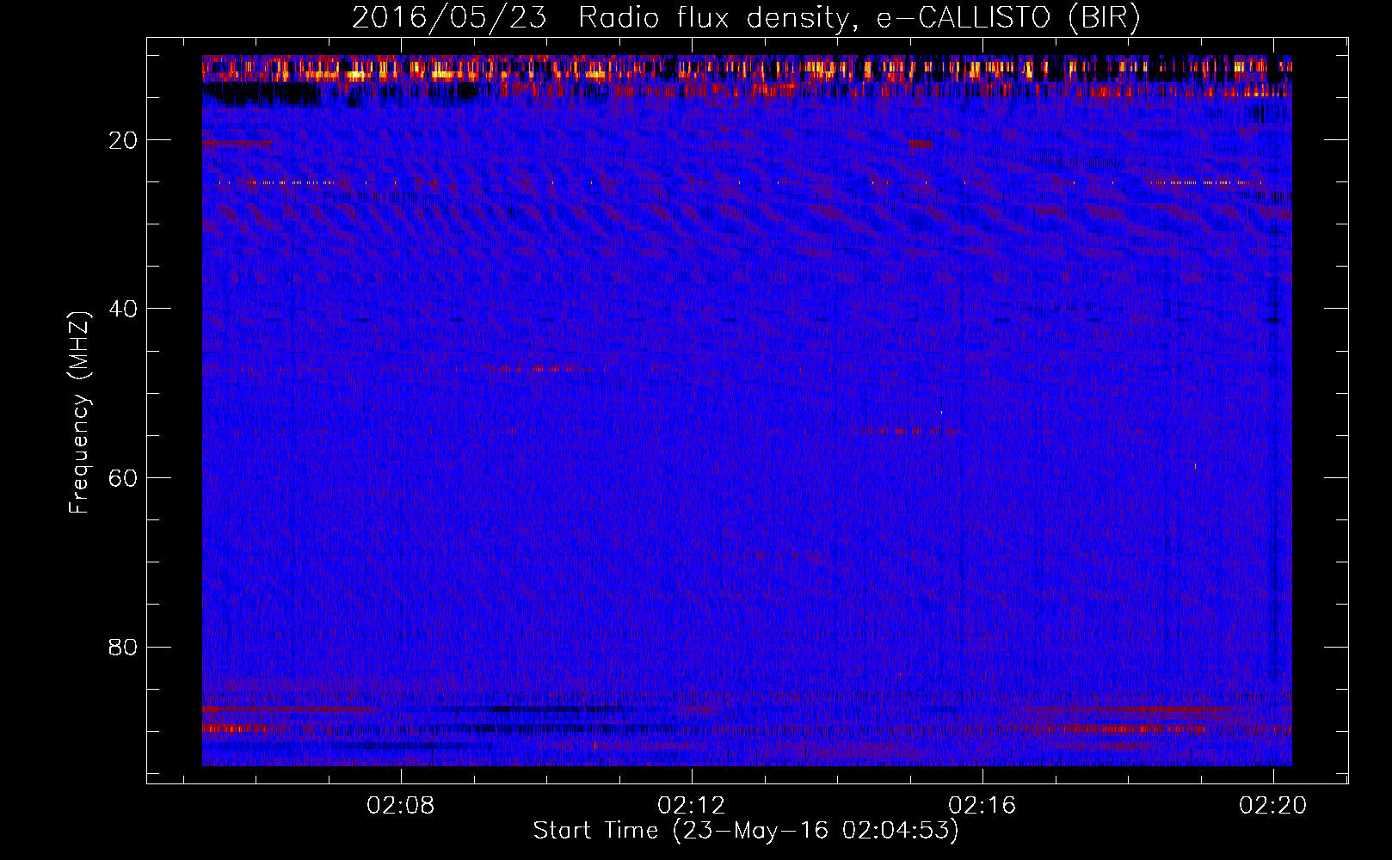Click the '40' frequency tick label

pyautogui.click(x=123, y=309)
